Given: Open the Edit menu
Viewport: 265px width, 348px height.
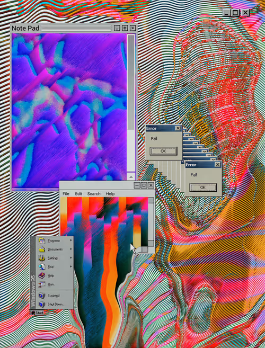Looking at the screenshot, I should [x=78, y=194].
